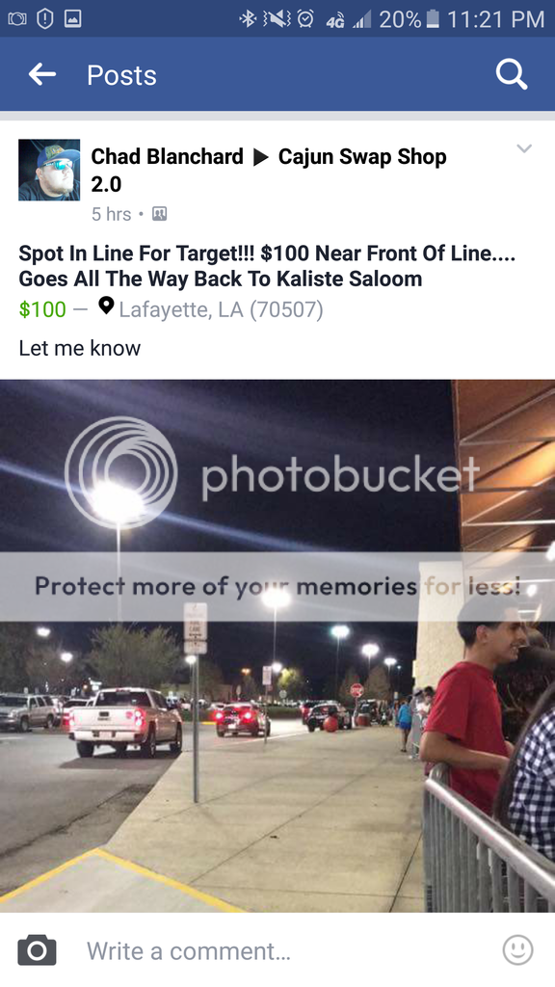555x987 pixels.
Task: Expand the post options chevron menu
Action: pos(524,149)
